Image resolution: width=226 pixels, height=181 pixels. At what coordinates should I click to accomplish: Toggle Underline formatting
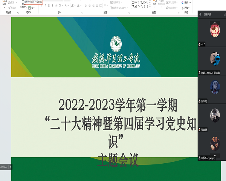[x=49, y=6]
